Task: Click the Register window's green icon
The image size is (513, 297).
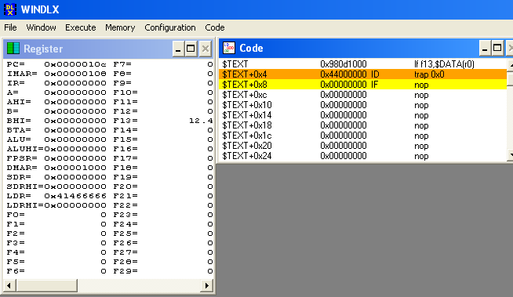Action: [x=13, y=49]
